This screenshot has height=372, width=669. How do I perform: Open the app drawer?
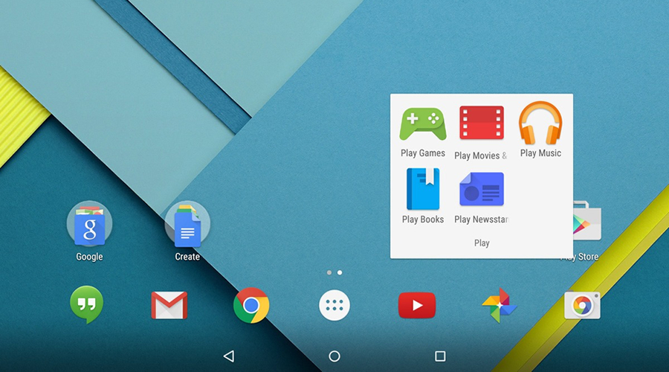[334, 305]
